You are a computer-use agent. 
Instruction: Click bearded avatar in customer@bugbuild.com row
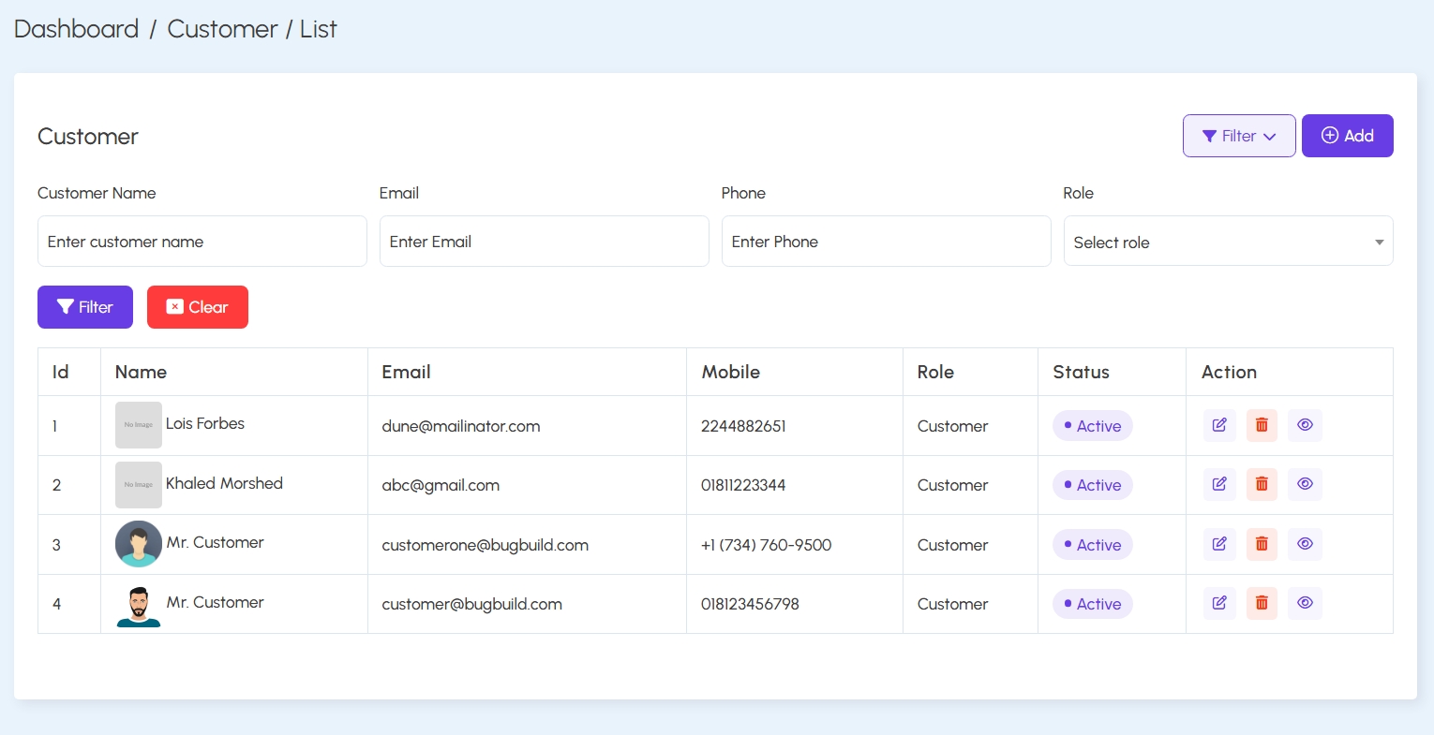tap(139, 604)
